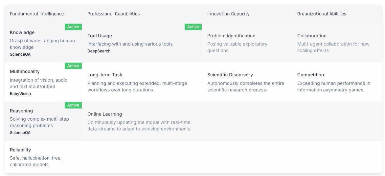Click the Active badge on Reasoning

pyautogui.click(x=73, y=105)
